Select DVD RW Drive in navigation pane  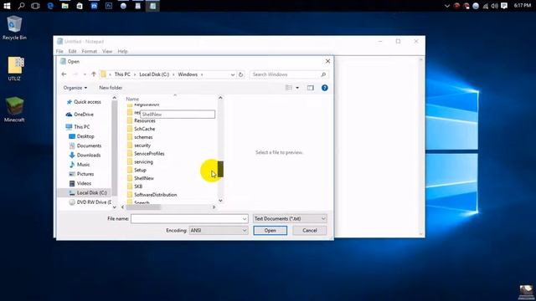pyautogui.click(x=90, y=202)
